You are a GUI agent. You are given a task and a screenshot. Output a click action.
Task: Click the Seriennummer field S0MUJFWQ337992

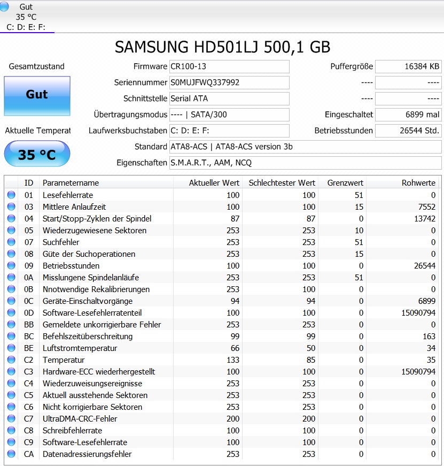(x=229, y=82)
